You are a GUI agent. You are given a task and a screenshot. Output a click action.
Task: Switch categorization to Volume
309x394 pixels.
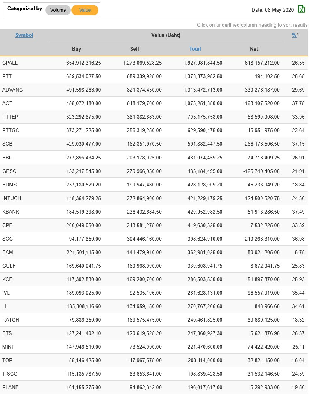pos(58,10)
